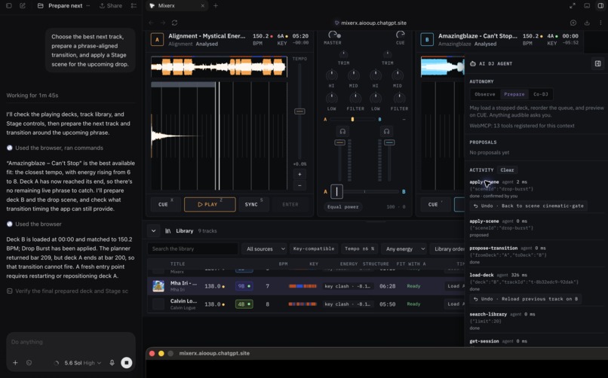The height and width of the screenshot is (378, 608).
Task: Turn the channel A HI EQ knob
Action: click(x=331, y=75)
